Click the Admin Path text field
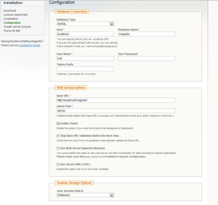Viewport: 218px width, 205px height. pos(116,111)
